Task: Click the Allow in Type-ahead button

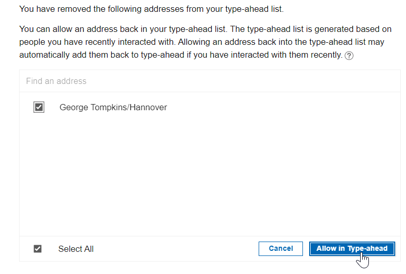Action: [x=352, y=249]
